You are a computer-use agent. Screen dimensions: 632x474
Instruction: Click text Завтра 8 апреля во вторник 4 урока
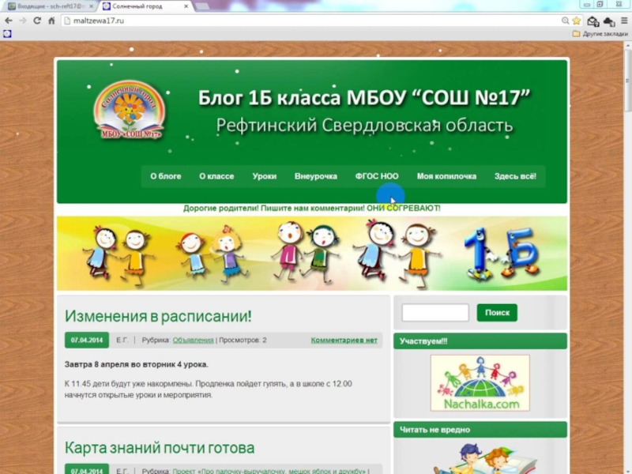pyautogui.click(x=137, y=364)
